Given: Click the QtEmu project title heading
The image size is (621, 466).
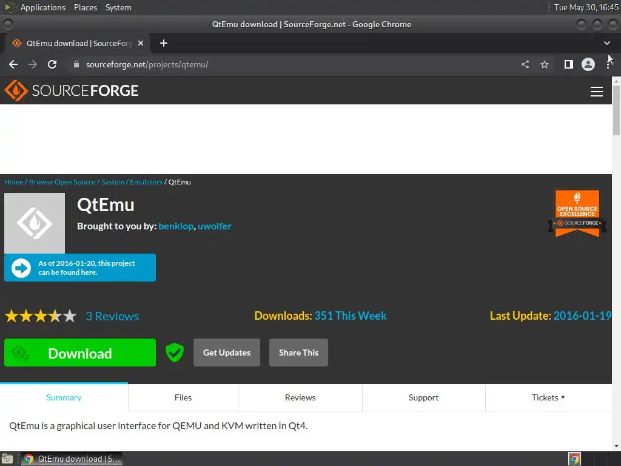Looking at the screenshot, I should [x=106, y=205].
